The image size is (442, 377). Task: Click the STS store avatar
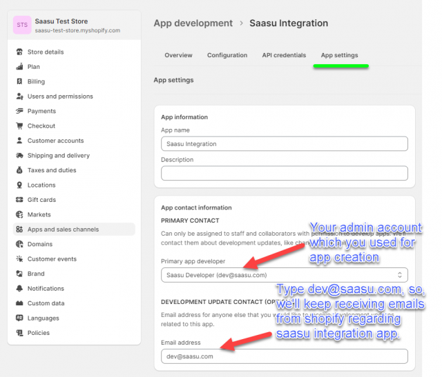pos(22,25)
